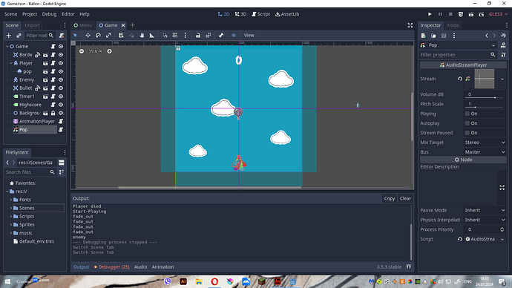
Task: Enable the Autoplay checkbox
Action: pos(467,123)
